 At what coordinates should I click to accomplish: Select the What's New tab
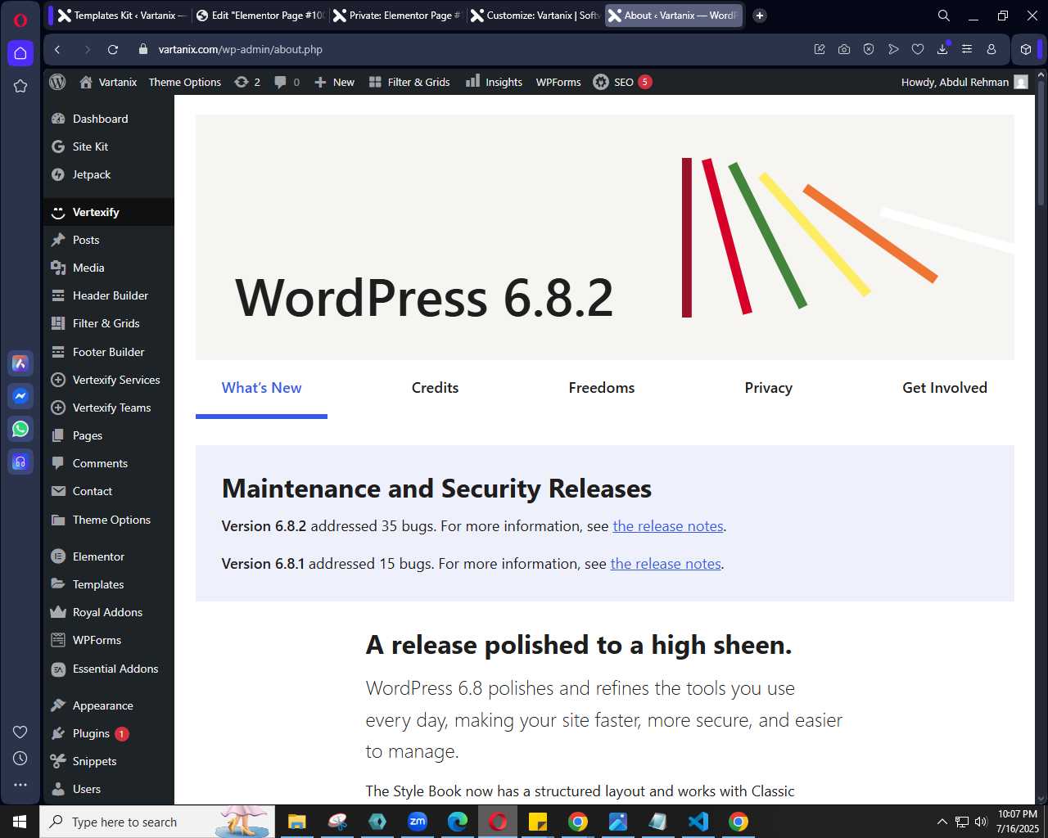coord(261,388)
